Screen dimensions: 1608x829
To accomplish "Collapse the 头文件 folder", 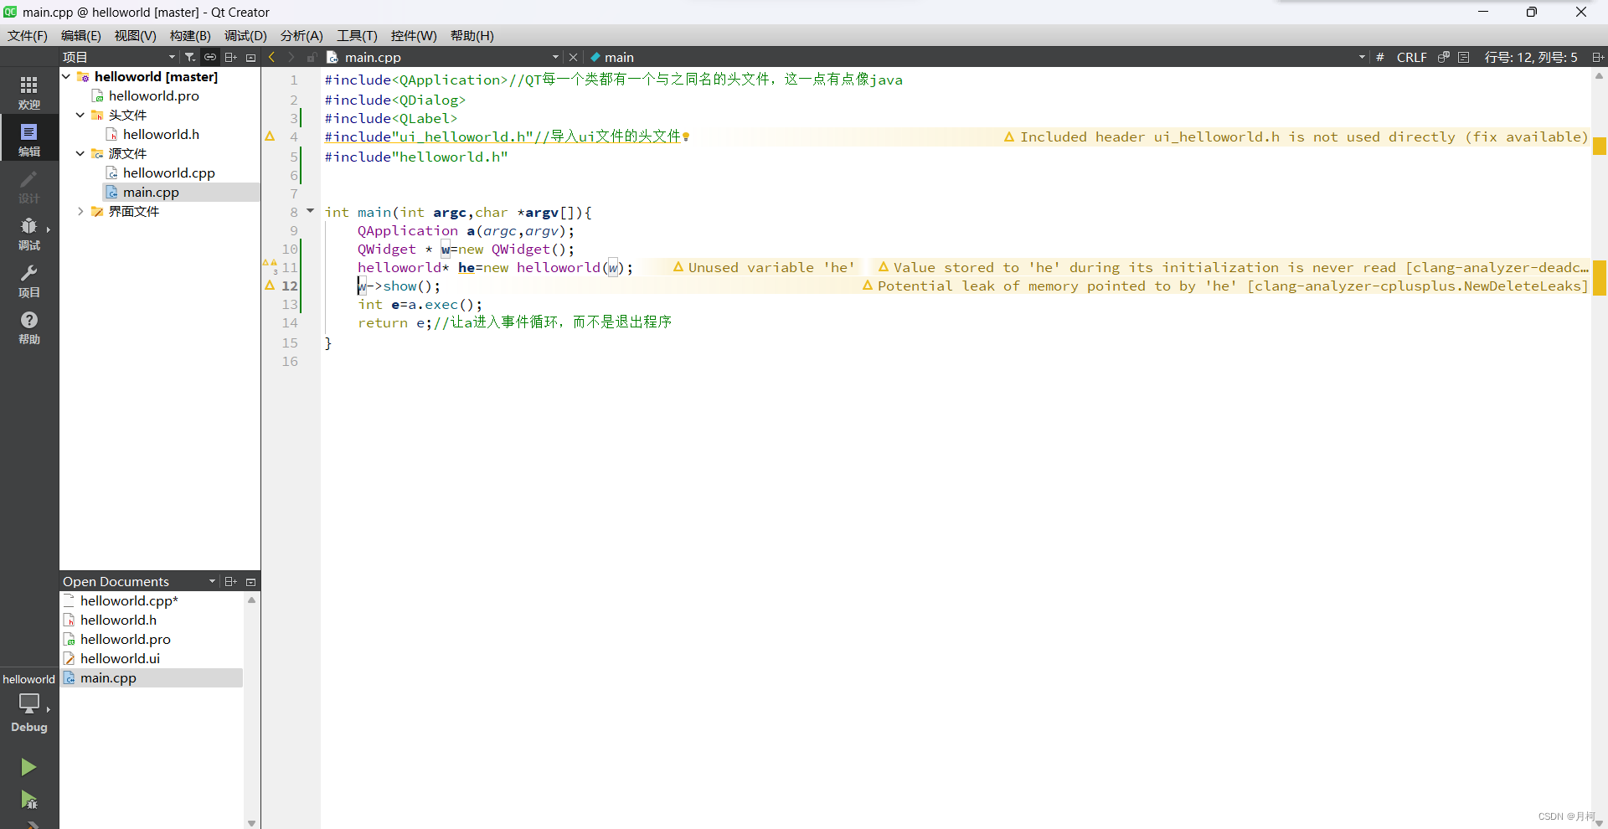I will (x=80, y=115).
